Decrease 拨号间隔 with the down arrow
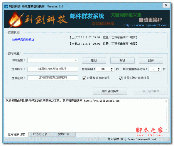This screenshot has height=146, width=174. [x=112, y=70]
